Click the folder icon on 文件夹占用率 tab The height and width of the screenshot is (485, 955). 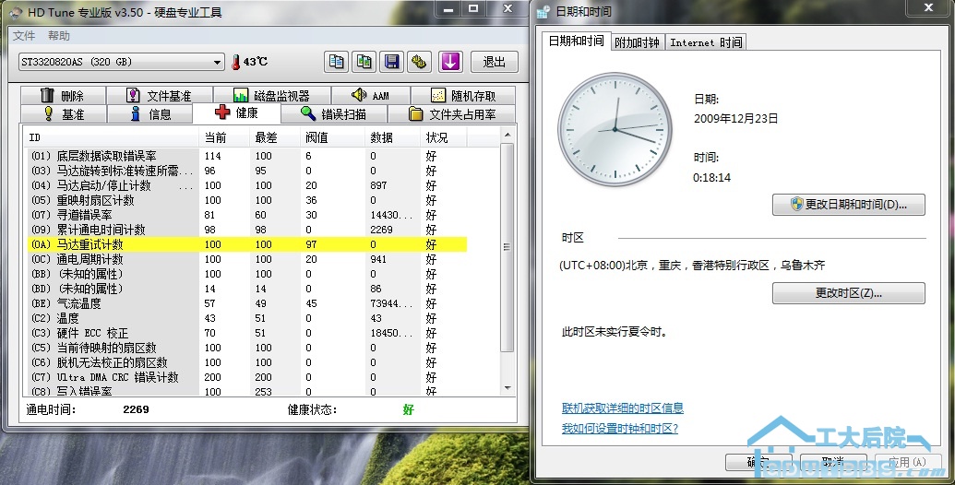pos(416,113)
